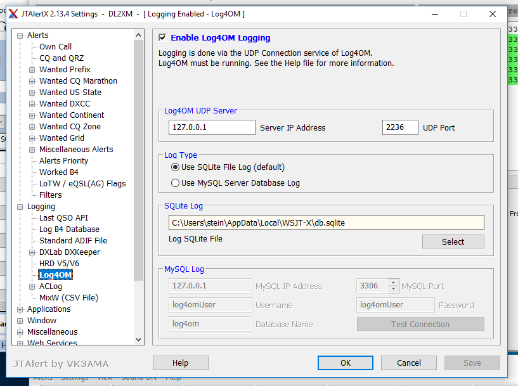Click the settings tree scrollbar thumb
Screen dimensions: 518x386
coord(138,160)
